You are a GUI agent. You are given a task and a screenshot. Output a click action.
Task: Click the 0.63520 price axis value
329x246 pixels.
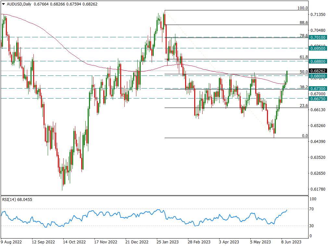tap(318, 158)
